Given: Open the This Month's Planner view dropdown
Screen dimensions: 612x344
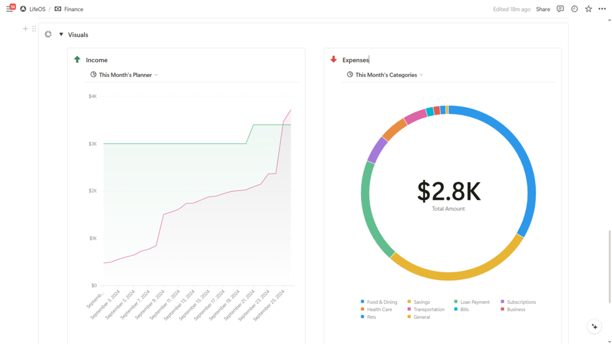Looking at the screenshot, I should 124,74.
